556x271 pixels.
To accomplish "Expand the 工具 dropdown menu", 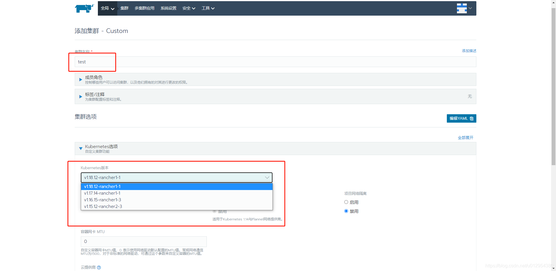I will 208,8.
